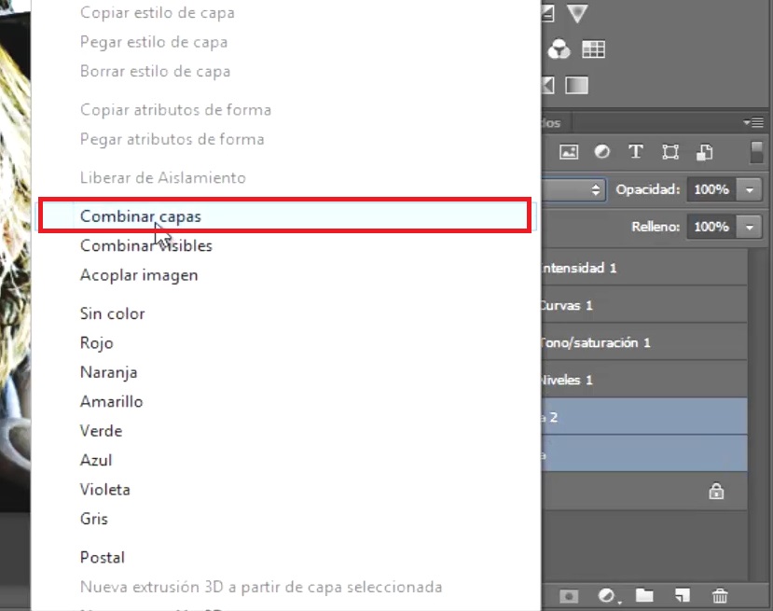Click the layers panel vertical scrollbar
The width and height of the screenshot is (773, 611).
tap(757, 414)
